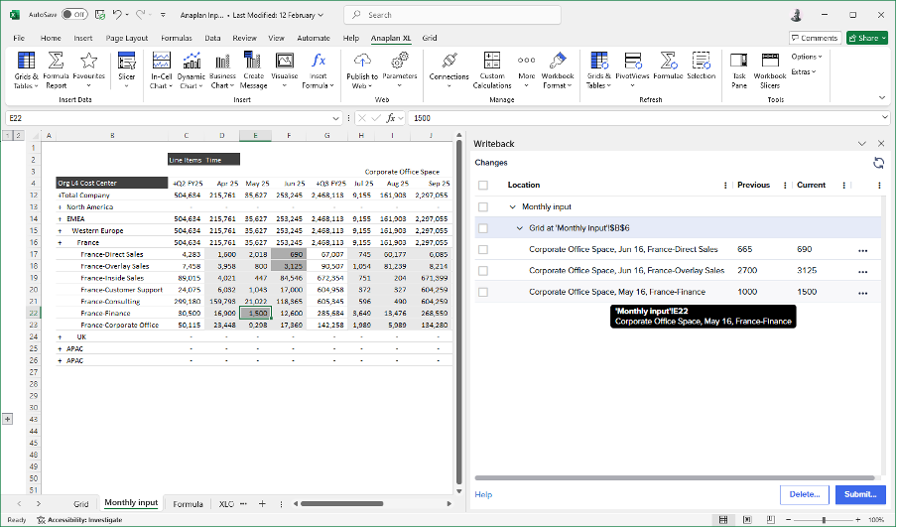897x528 pixels.
Task: Collapse the Grid at 'Monthly Input' node
Action: (520, 228)
